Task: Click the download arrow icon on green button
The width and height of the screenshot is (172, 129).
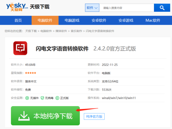Action: click(24, 116)
